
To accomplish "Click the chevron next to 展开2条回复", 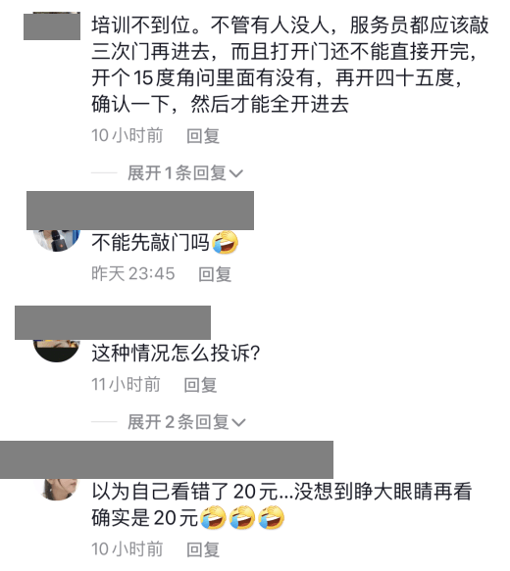I will pos(238,423).
